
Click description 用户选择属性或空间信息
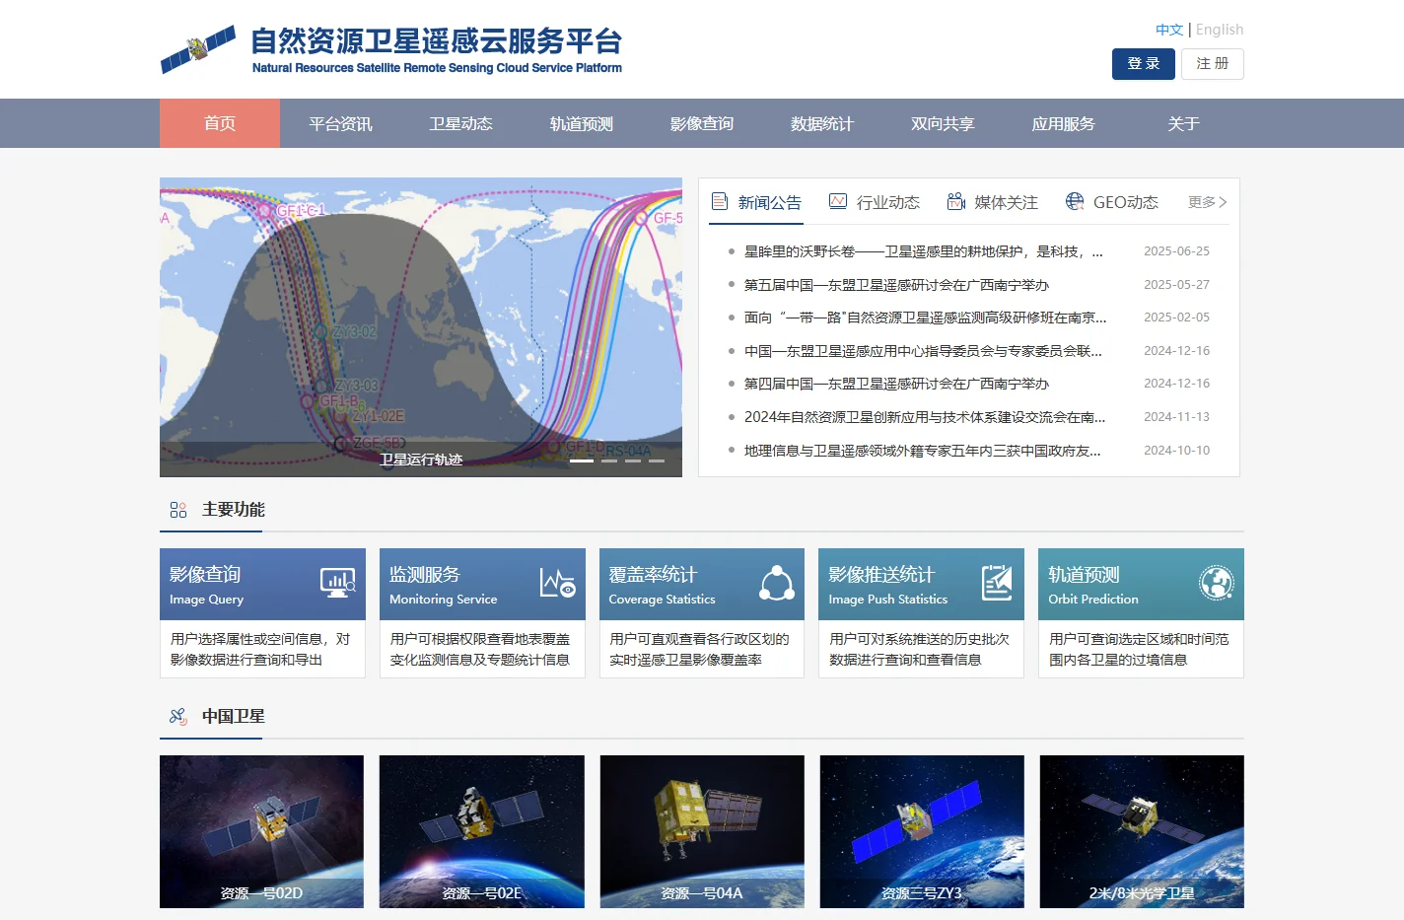(x=260, y=649)
